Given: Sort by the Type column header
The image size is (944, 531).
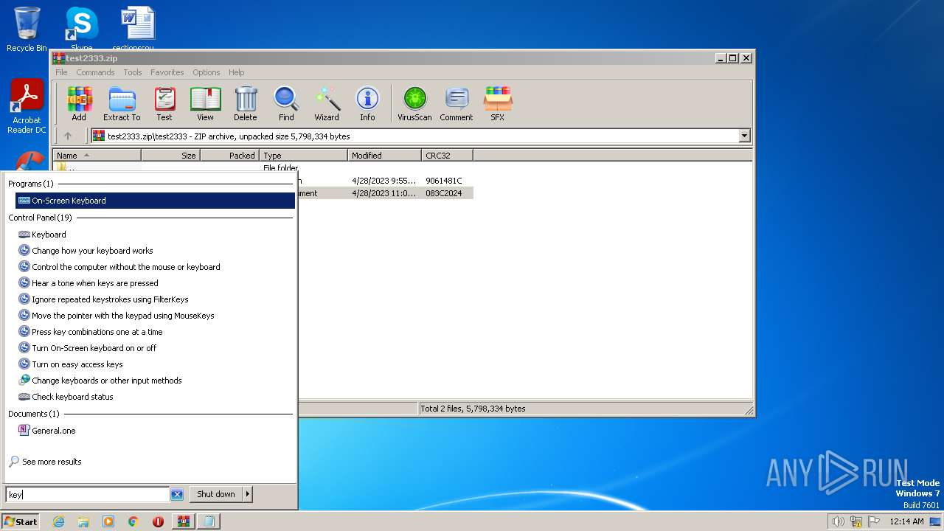Looking at the screenshot, I should tap(303, 156).
